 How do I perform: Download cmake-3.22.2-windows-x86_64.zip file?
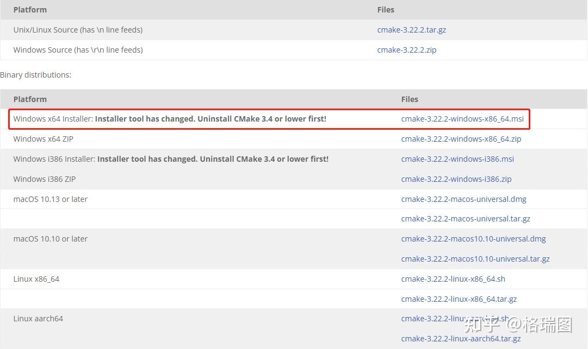coord(461,139)
